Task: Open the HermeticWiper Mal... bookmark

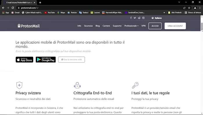Action: [x=112, y=12]
